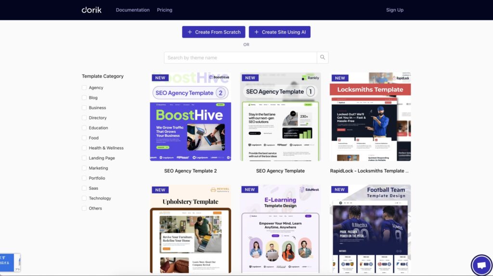This screenshot has height=276, width=493.
Task: Click Create Site Using AI button
Action: coord(279,32)
